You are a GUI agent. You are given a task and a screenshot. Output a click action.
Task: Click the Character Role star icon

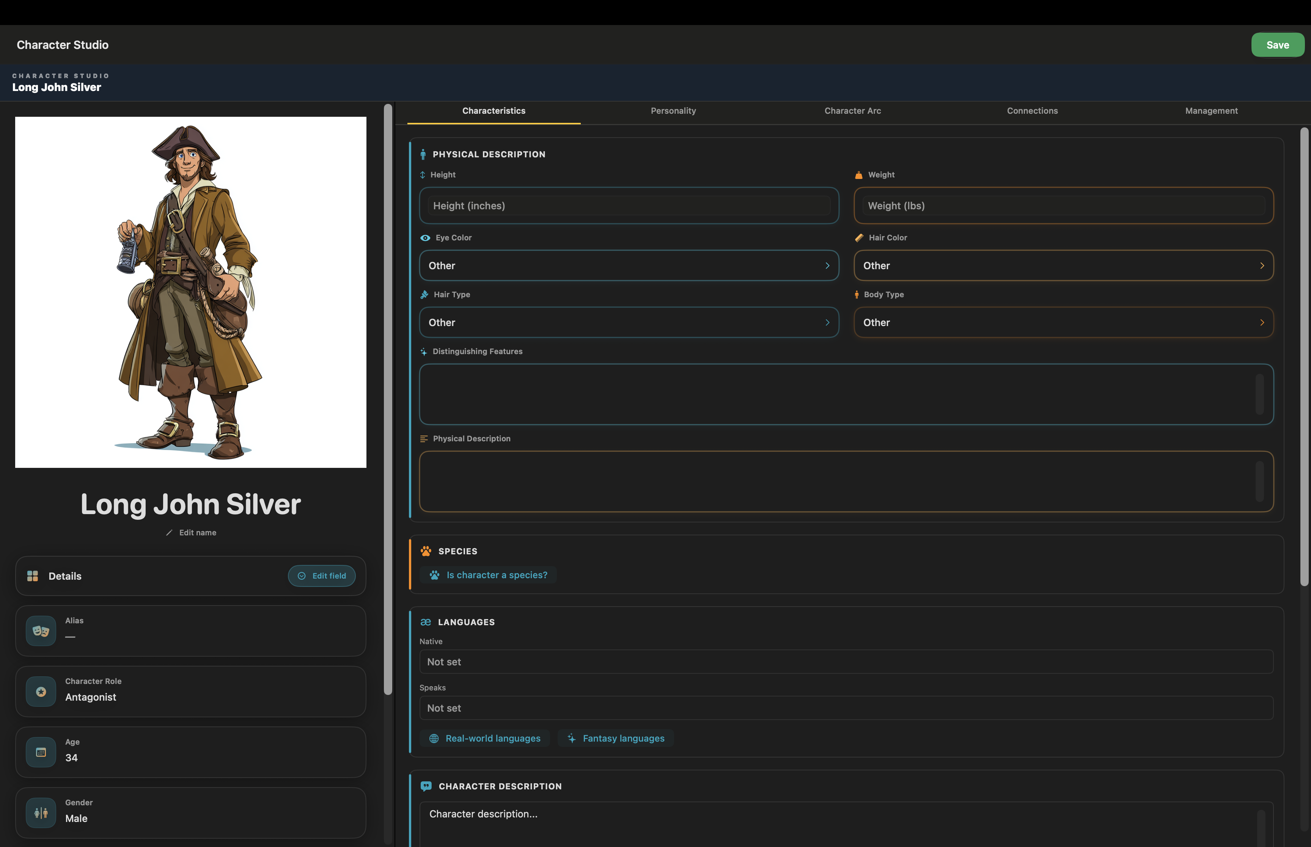click(x=41, y=692)
